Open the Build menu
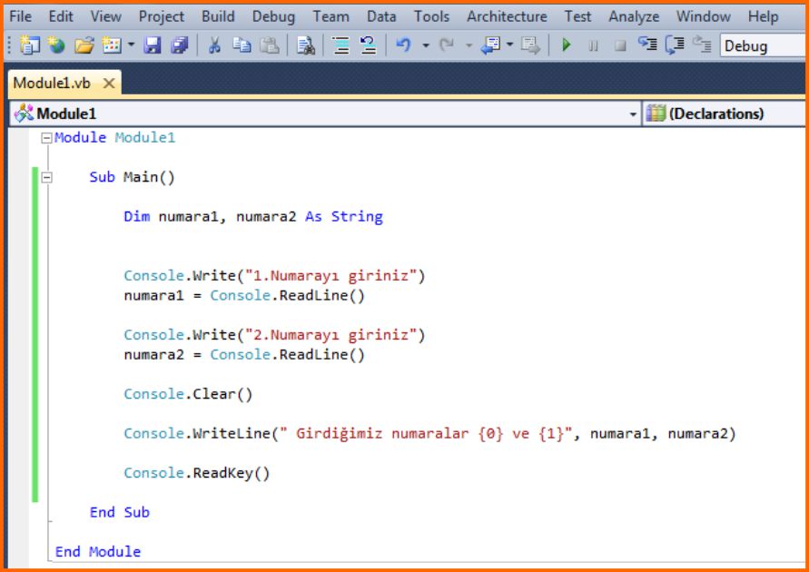This screenshot has width=809, height=572. [218, 16]
